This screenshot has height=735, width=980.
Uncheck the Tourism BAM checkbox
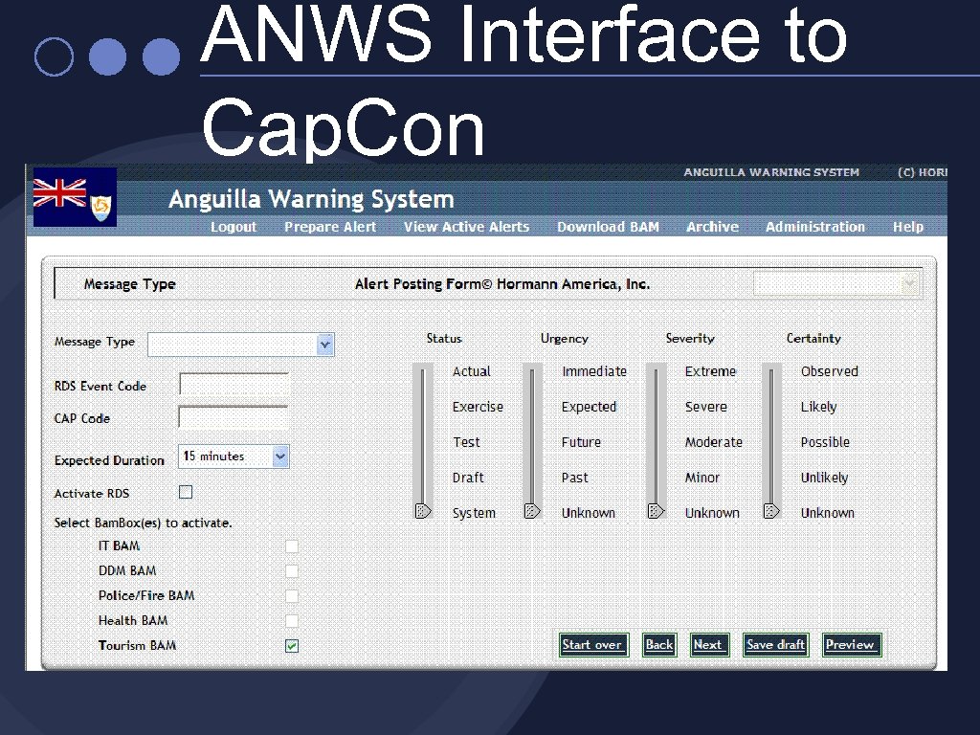pos(291,646)
